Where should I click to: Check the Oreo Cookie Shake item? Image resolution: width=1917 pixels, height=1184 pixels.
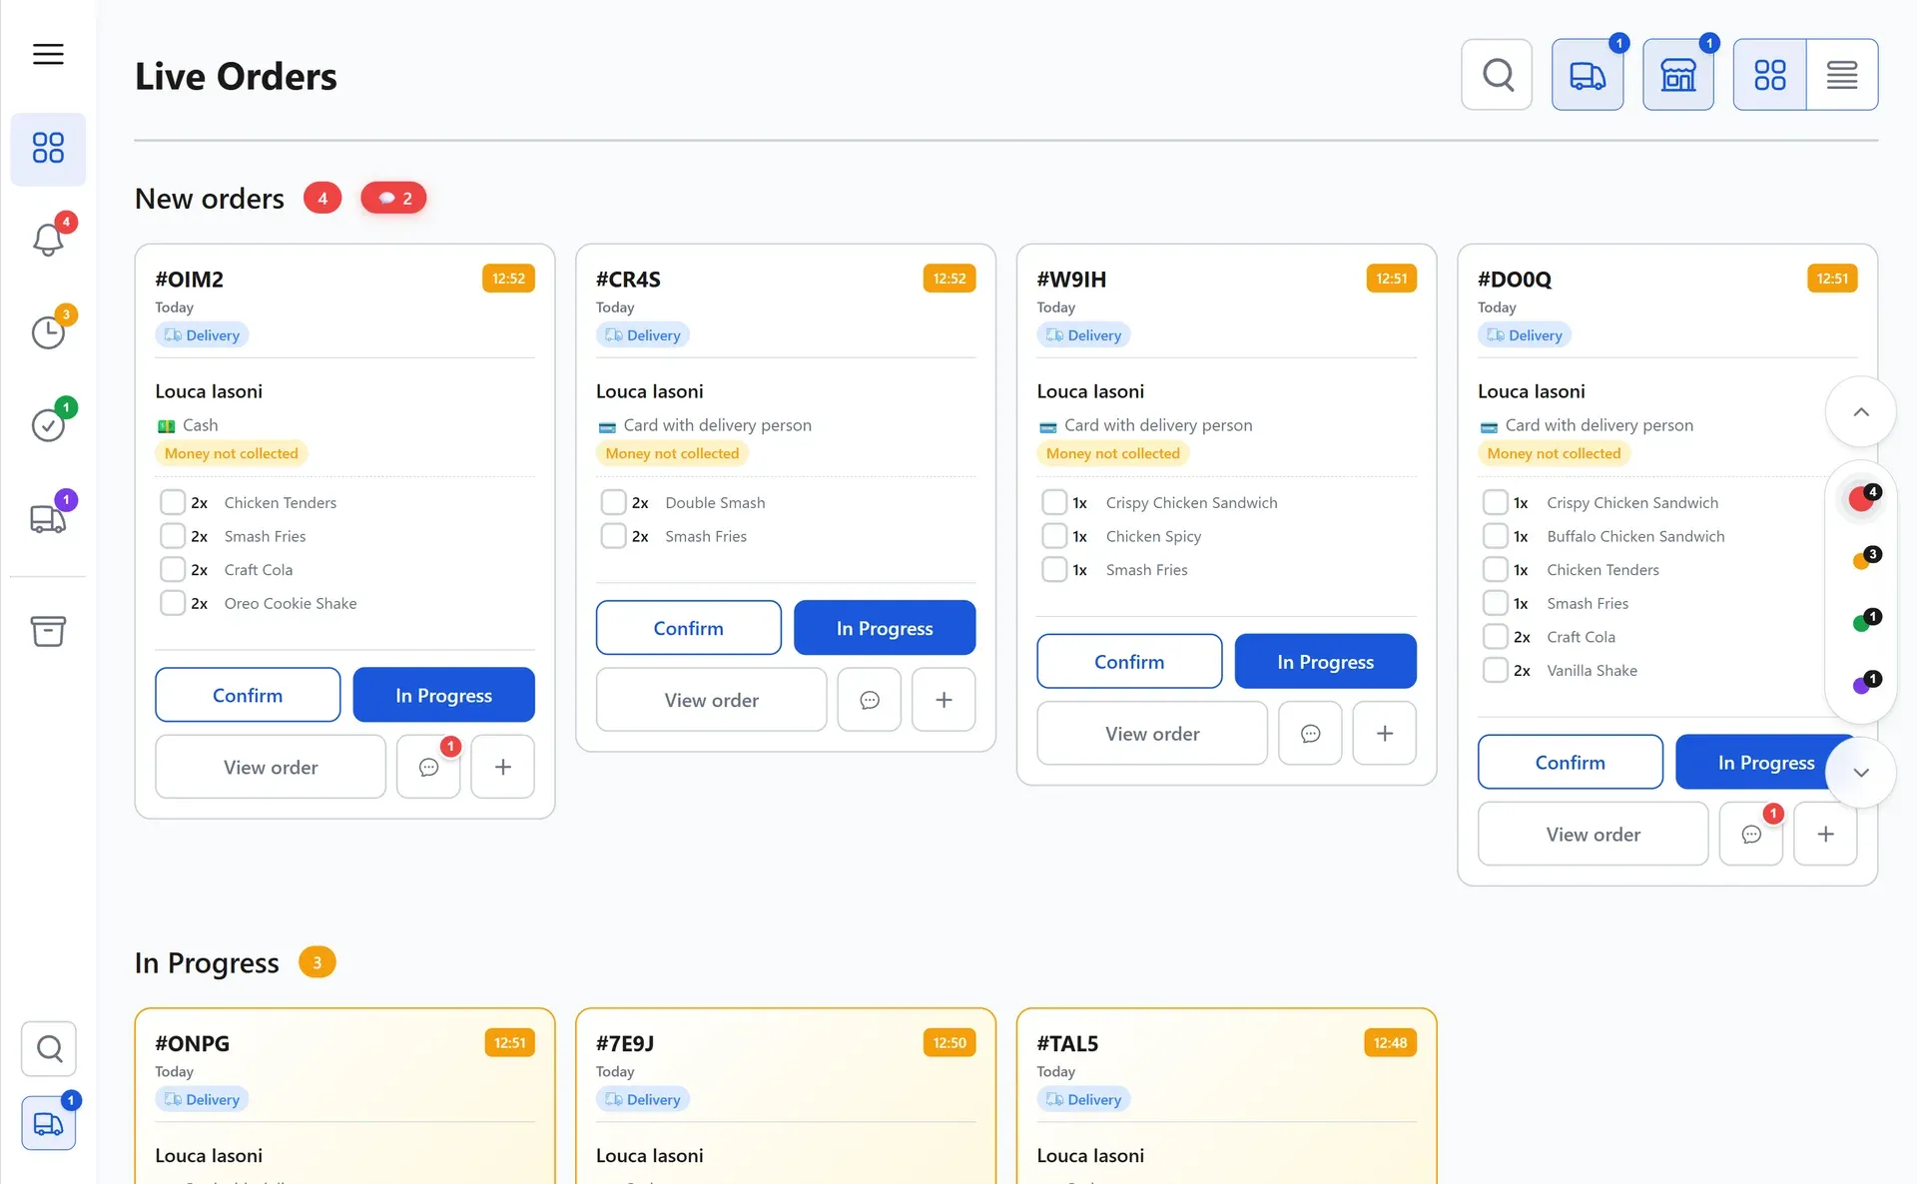pyautogui.click(x=173, y=603)
